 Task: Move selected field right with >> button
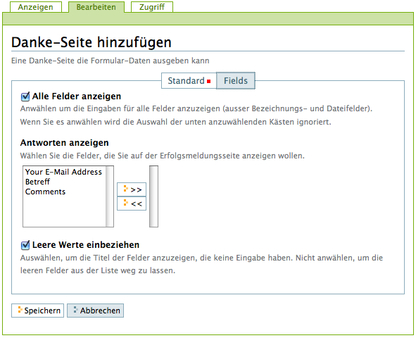click(132, 189)
